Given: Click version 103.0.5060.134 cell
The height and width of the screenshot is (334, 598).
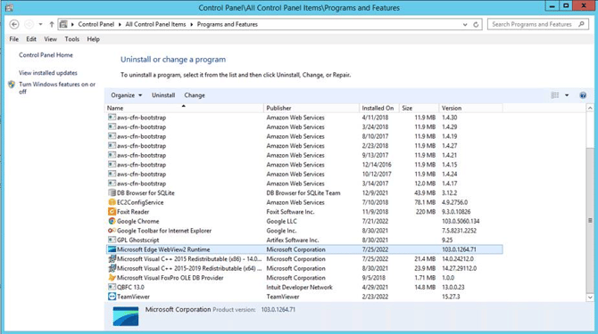Looking at the screenshot, I should coord(461,221).
